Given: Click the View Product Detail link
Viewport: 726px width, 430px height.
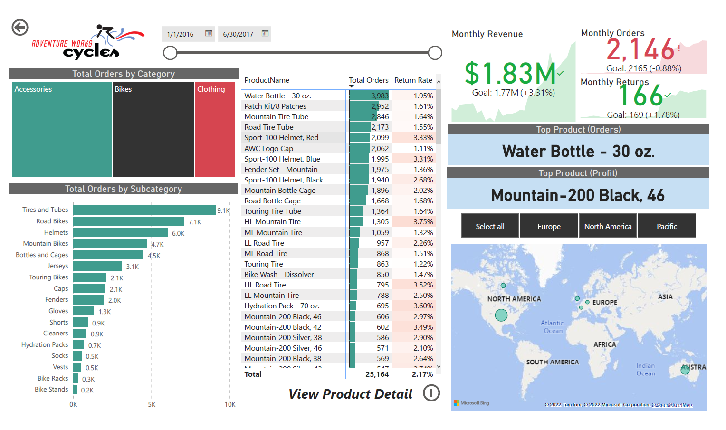Looking at the screenshot, I should point(350,394).
